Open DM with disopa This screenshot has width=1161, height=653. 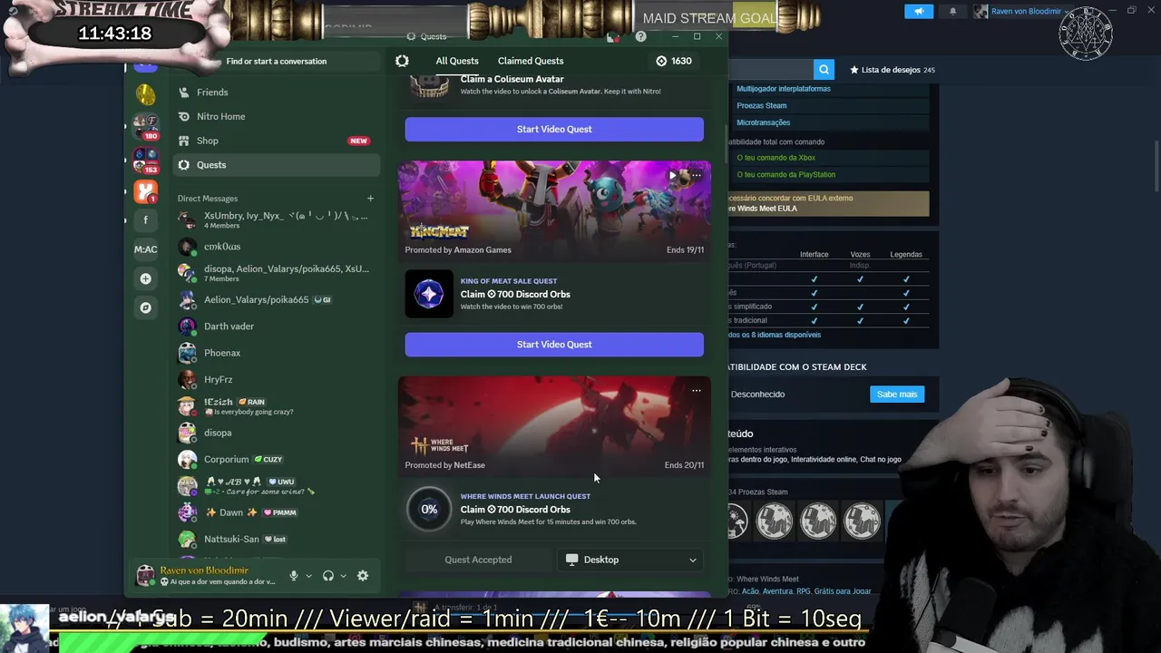click(277, 433)
